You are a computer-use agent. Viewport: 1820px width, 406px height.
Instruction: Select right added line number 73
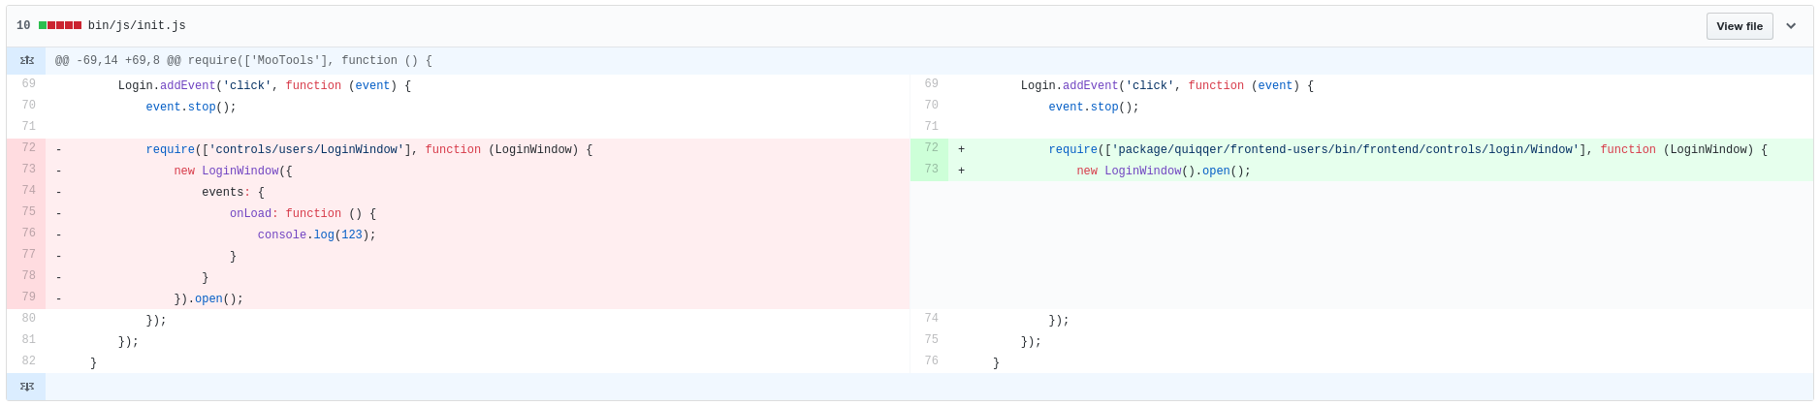coord(931,170)
